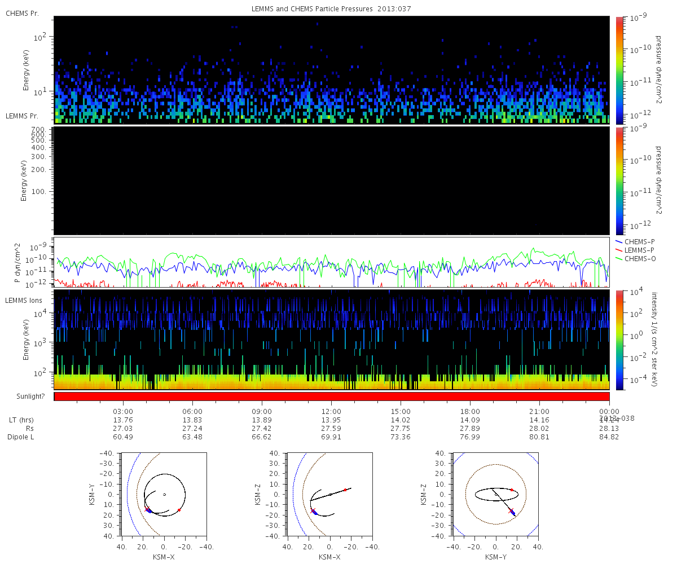Screen dimensions: 677x564
Task: Click the LEMMS Ions intensity color bar
Action: 619,340
